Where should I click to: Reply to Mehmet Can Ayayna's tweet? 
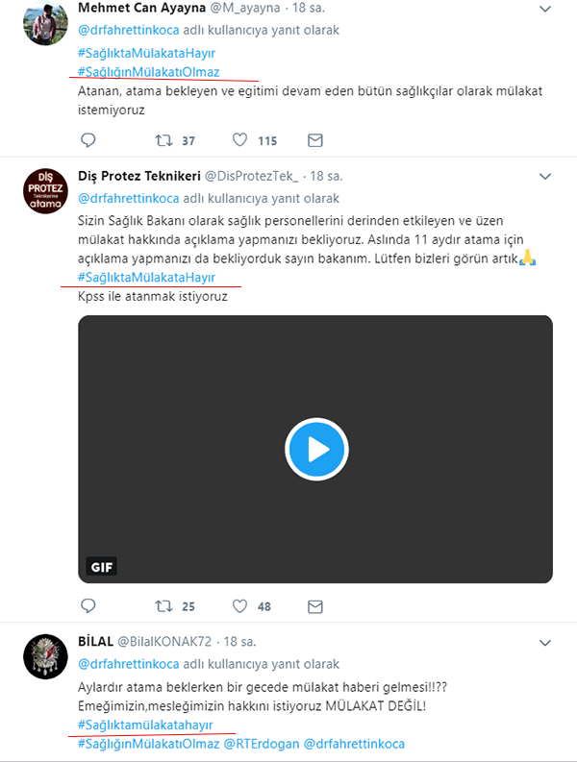[x=88, y=140]
